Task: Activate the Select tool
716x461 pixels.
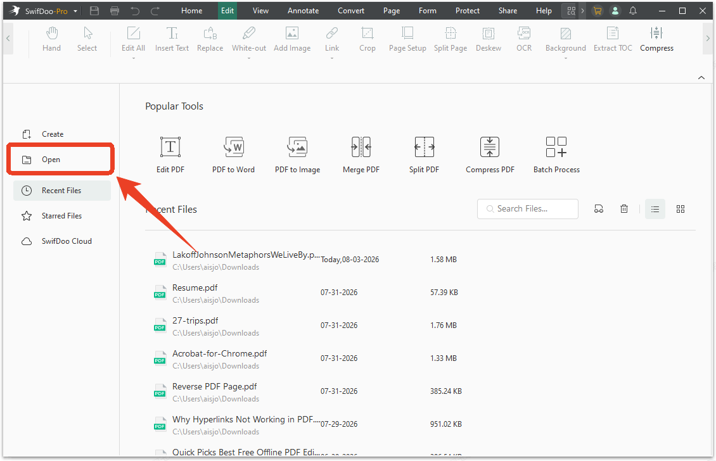Action: tap(87, 39)
